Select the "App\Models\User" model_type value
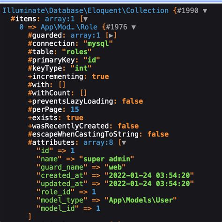This screenshot has height=222, width=222. pos(141,200)
